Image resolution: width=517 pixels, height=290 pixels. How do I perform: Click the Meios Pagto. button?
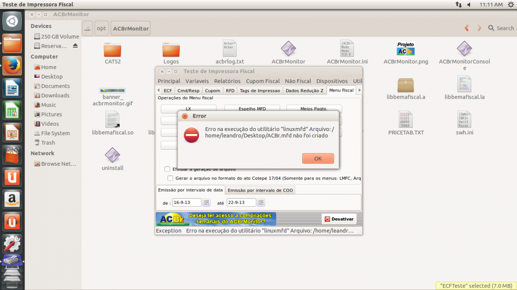pyautogui.click(x=314, y=109)
